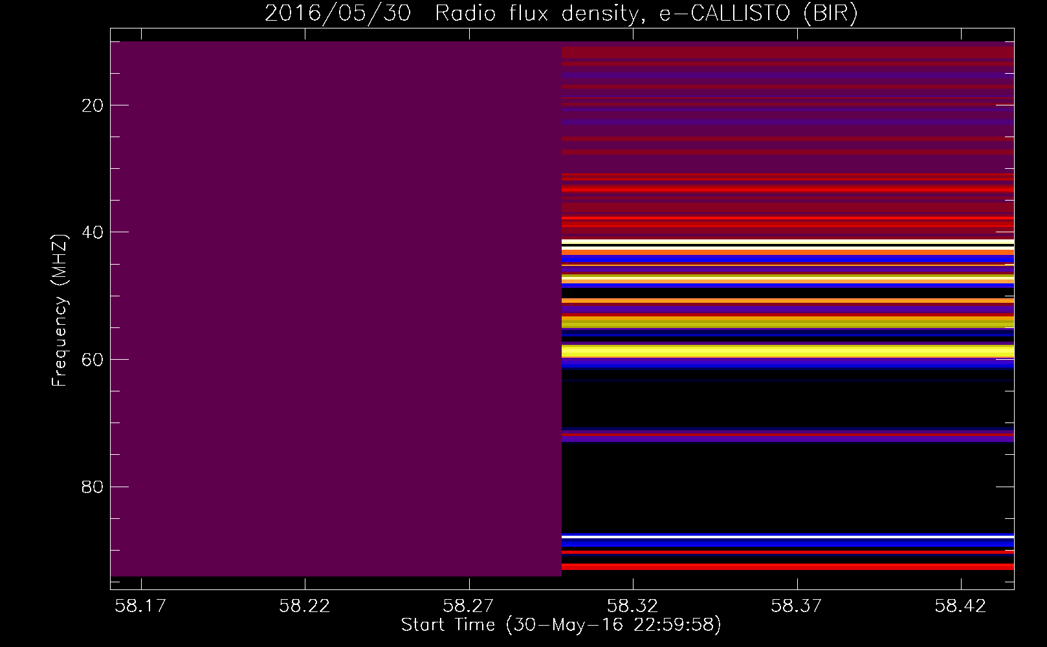
Task: Click the 58.22 time tick label
Action: click(304, 606)
